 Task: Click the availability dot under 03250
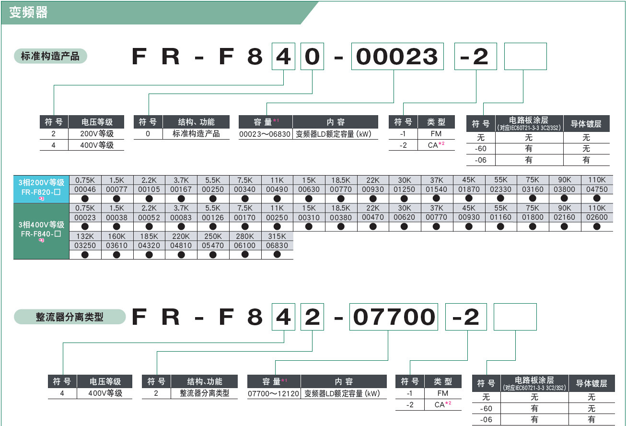[x=85, y=254]
